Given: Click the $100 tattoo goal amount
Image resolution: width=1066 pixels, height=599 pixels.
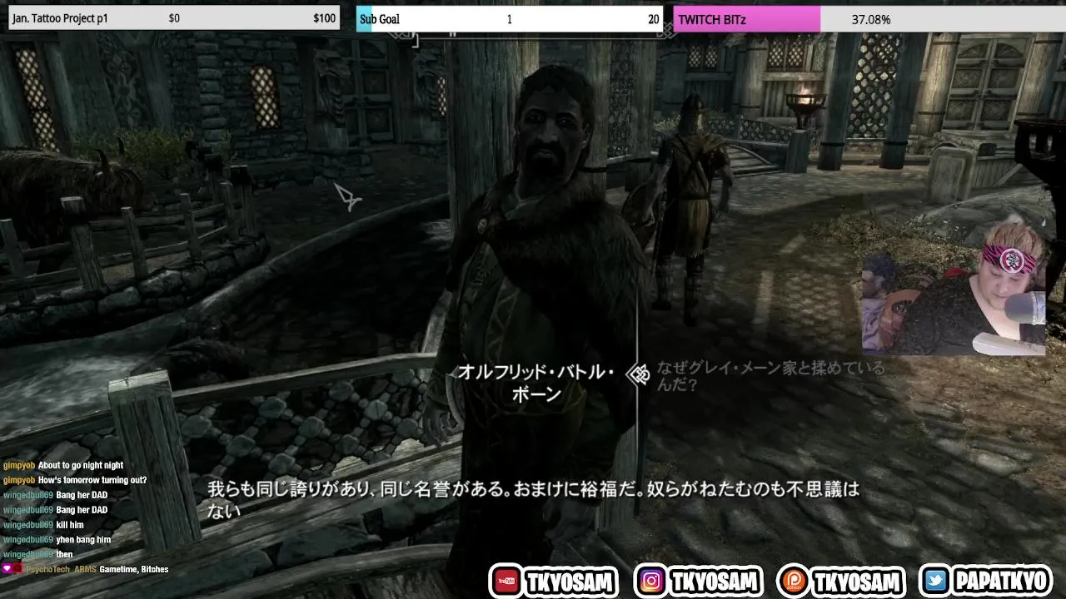Looking at the screenshot, I should click(324, 18).
